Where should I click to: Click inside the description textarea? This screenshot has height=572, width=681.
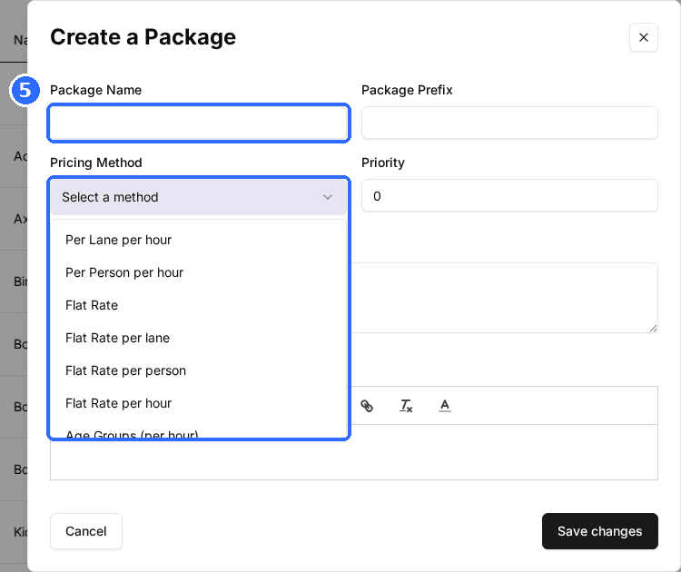504,298
